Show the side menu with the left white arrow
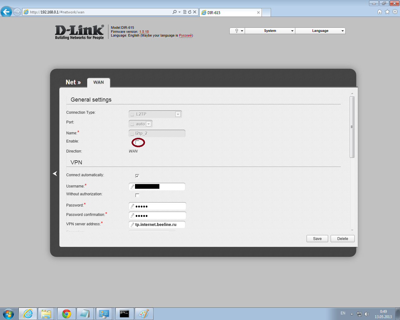 [55, 173]
